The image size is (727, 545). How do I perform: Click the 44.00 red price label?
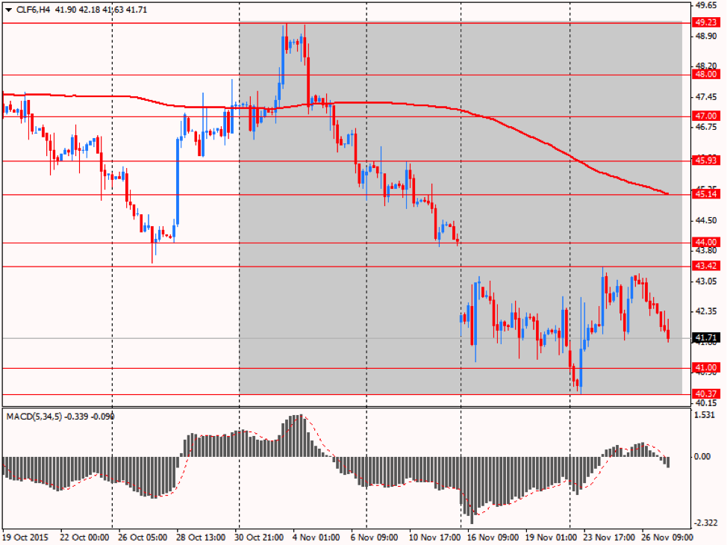[x=705, y=243]
